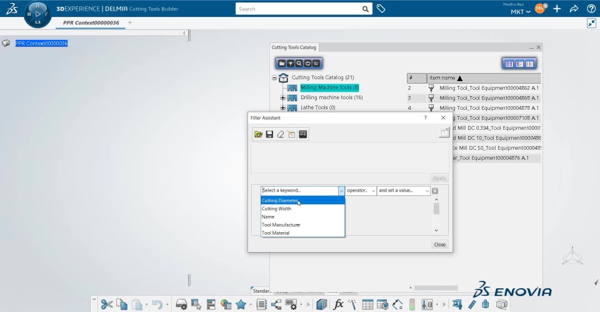This screenshot has height=312, width=600.
Task: Open the 3DEXPERIENCE compass
Action: [37, 14]
